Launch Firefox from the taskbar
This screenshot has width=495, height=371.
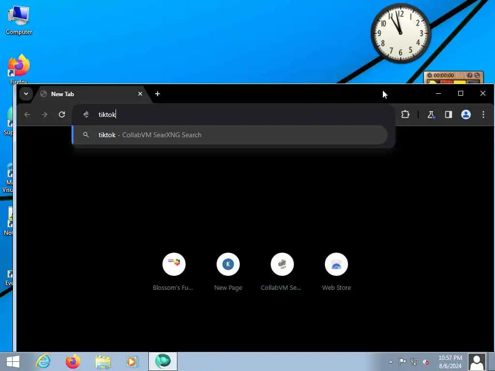point(73,361)
